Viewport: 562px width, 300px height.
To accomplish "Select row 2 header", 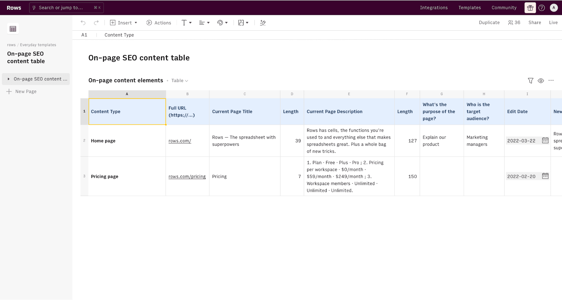I will coord(84,141).
